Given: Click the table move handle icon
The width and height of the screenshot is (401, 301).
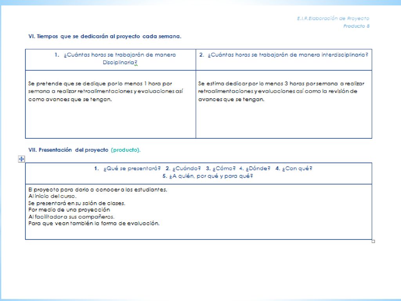Looking at the screenshot, I should [x=22, y=159].
